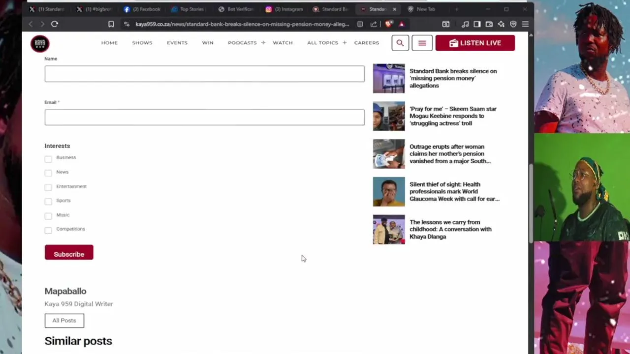
Task: Click the Mapaballo author name
Action: coord(65,291)
